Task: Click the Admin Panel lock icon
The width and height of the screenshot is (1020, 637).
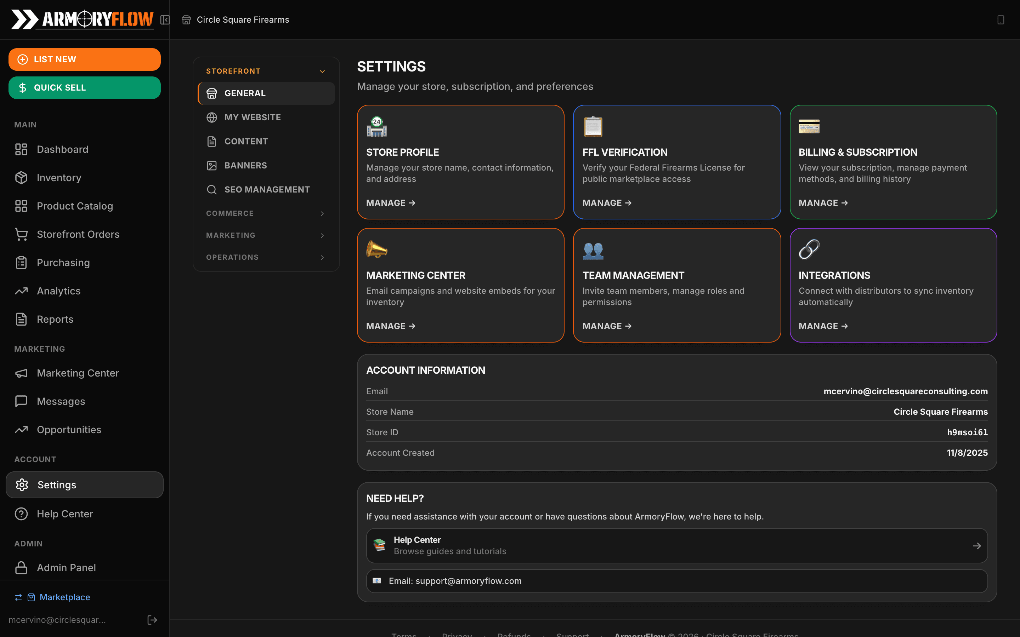Action: tap(22, 568)
